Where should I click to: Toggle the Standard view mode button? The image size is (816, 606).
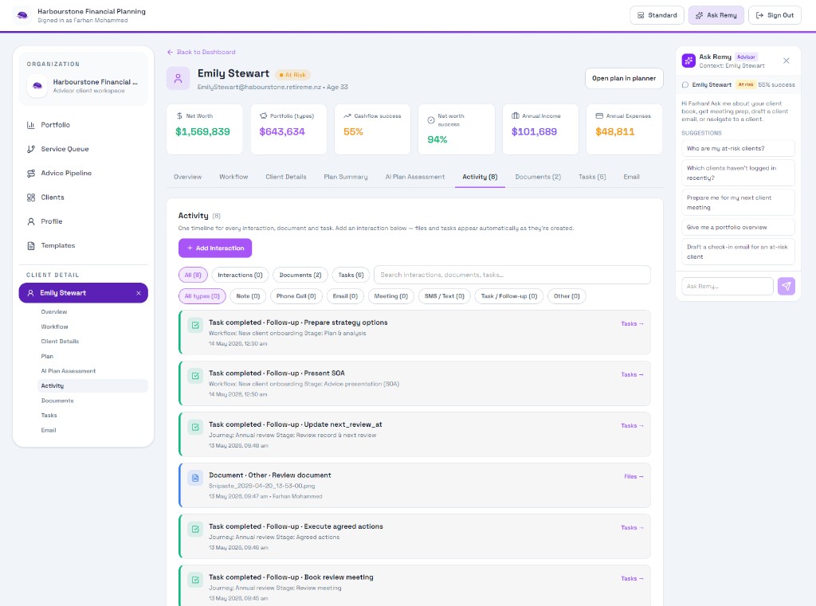[x=657, y=15]
